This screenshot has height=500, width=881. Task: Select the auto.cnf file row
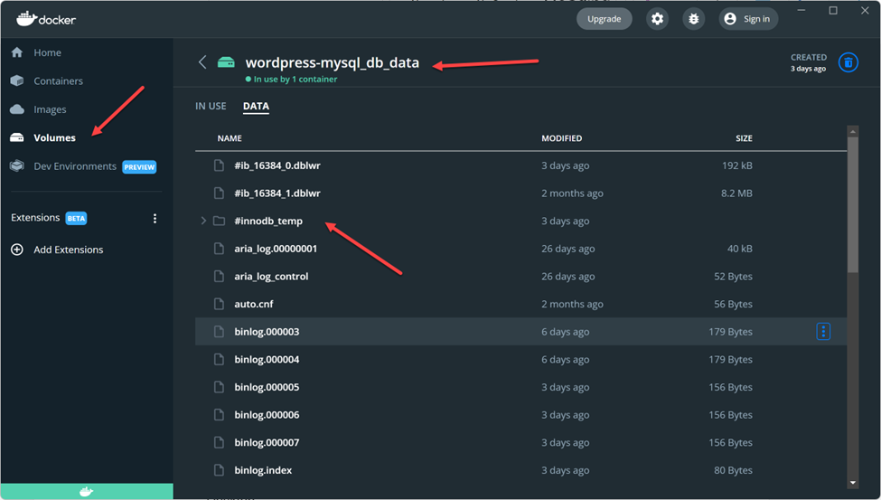pyautogui.click(x=254, y=305)
